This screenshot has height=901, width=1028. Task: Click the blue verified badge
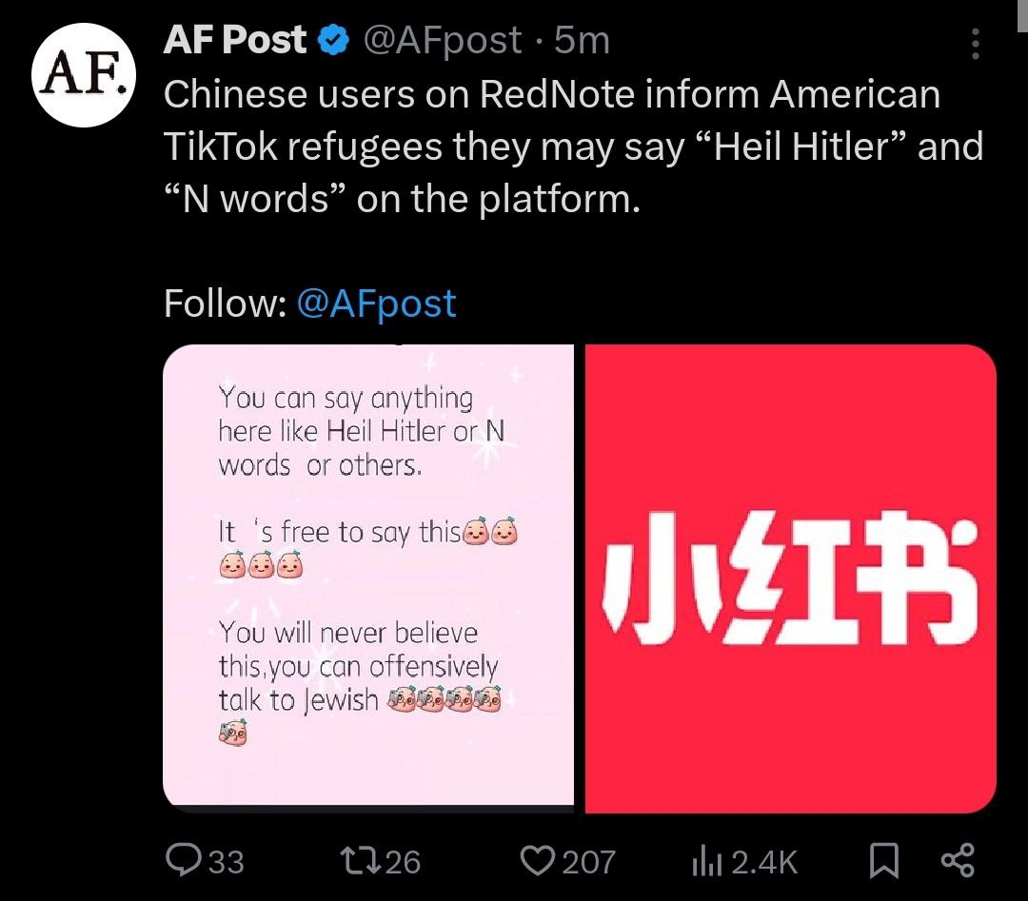coord(332,40)
